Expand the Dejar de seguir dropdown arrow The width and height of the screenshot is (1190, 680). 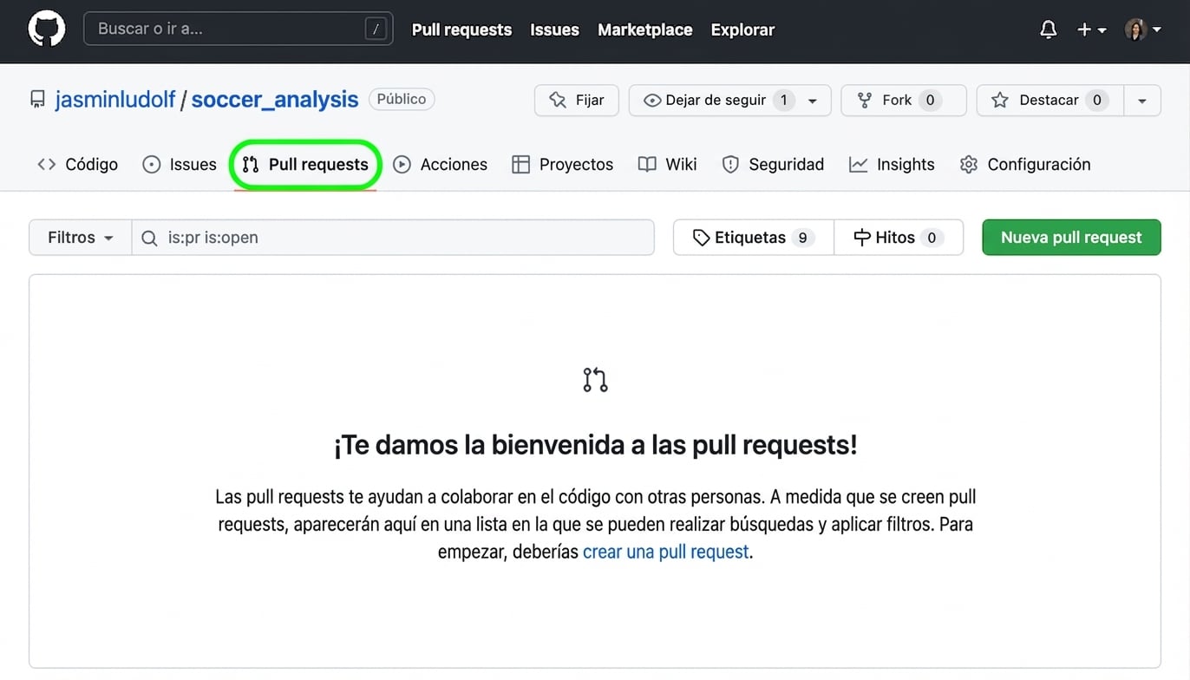pos(813,101)
